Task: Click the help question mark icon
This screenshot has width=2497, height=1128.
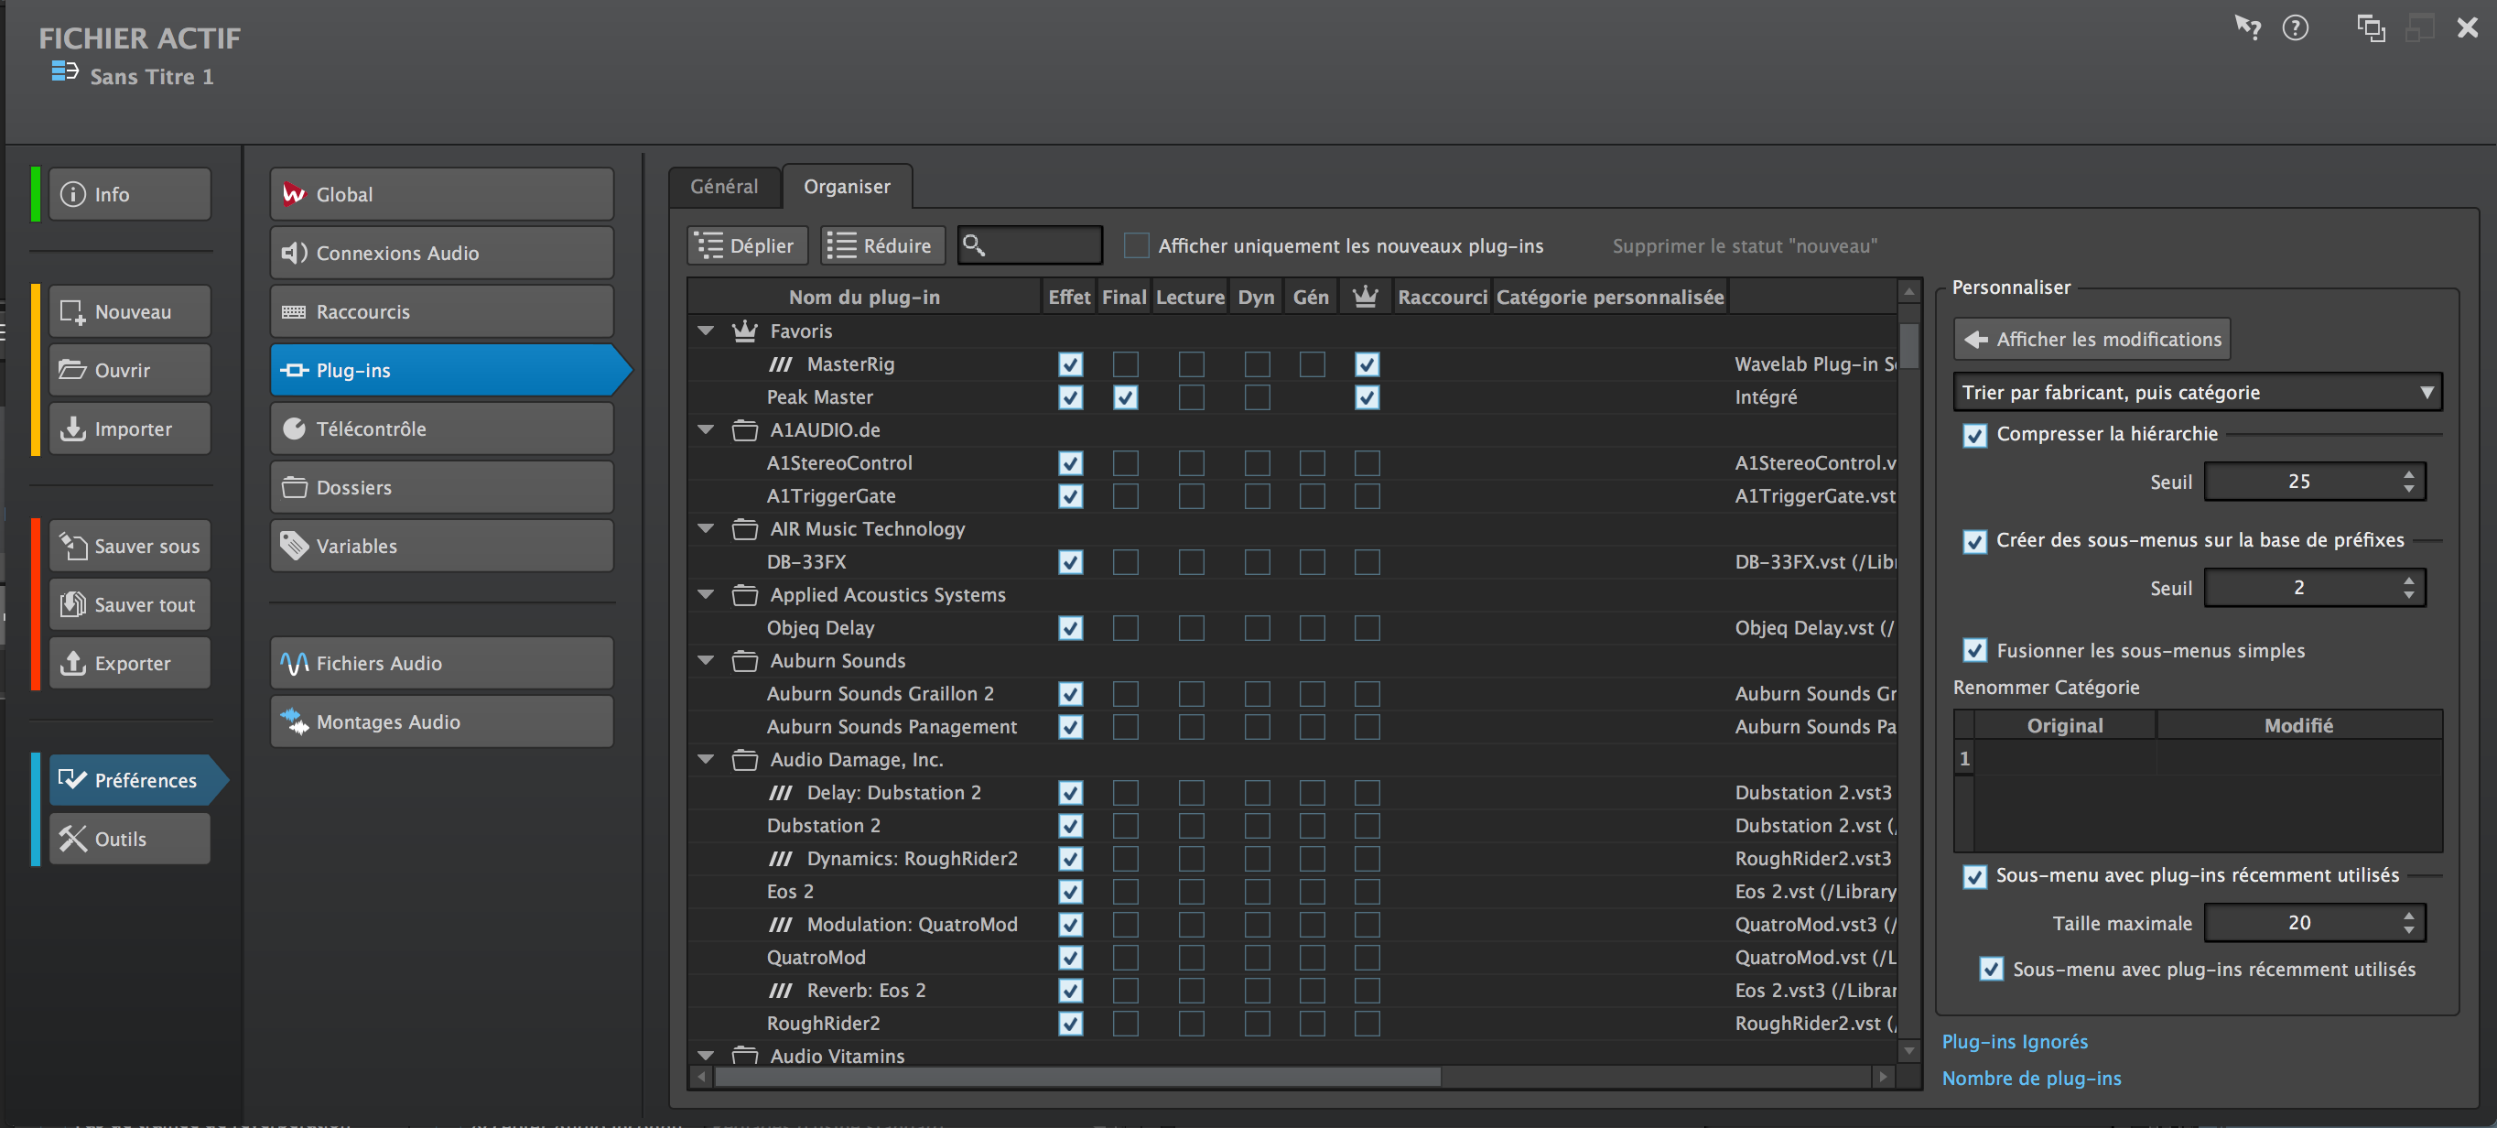Action: (x=2295, y=28)
